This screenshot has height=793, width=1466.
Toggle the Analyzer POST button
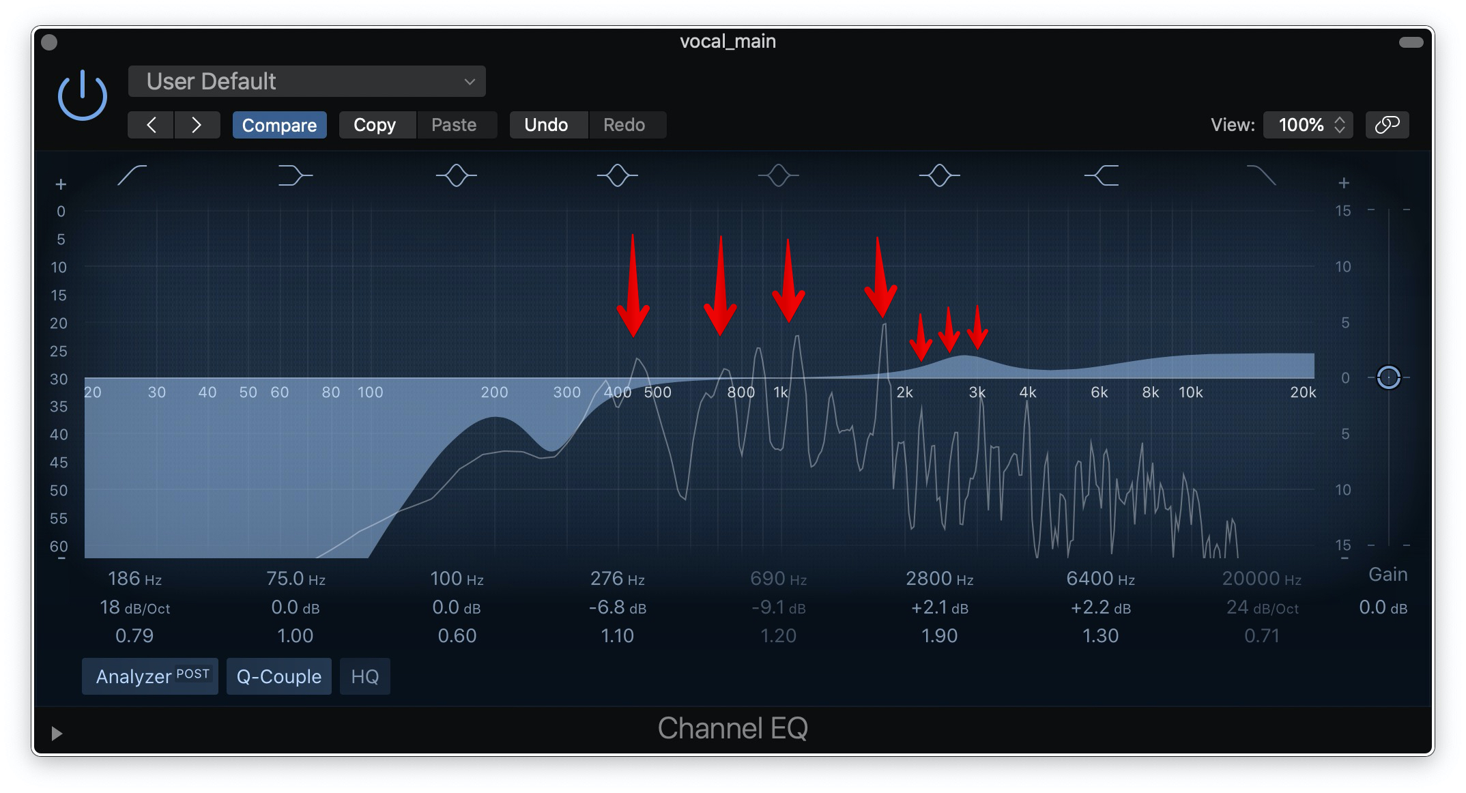(150, 676)
